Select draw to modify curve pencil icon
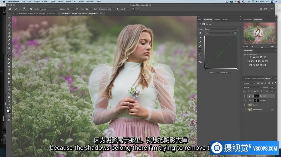The height and width of the screenshot is (157, 281). 200,54
